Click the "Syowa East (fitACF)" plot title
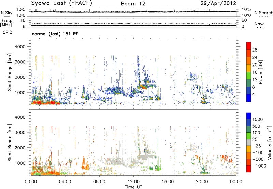The width and height of the screenshot is (273, 189). pos(61,3)
